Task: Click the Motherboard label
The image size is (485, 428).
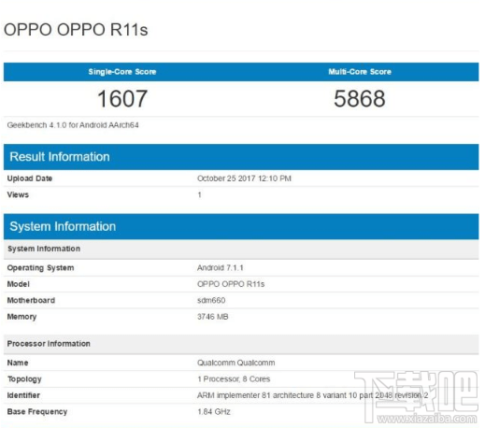Action: click(x=31, y=300)
